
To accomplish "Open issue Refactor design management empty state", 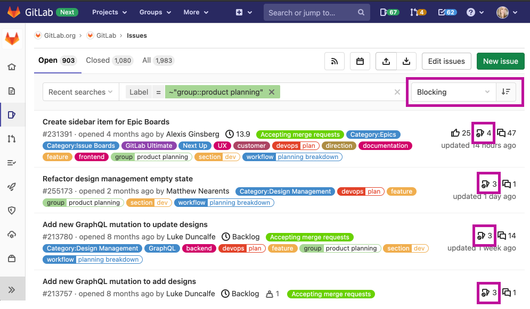I will pyautogui.click(x=118, y=179).
